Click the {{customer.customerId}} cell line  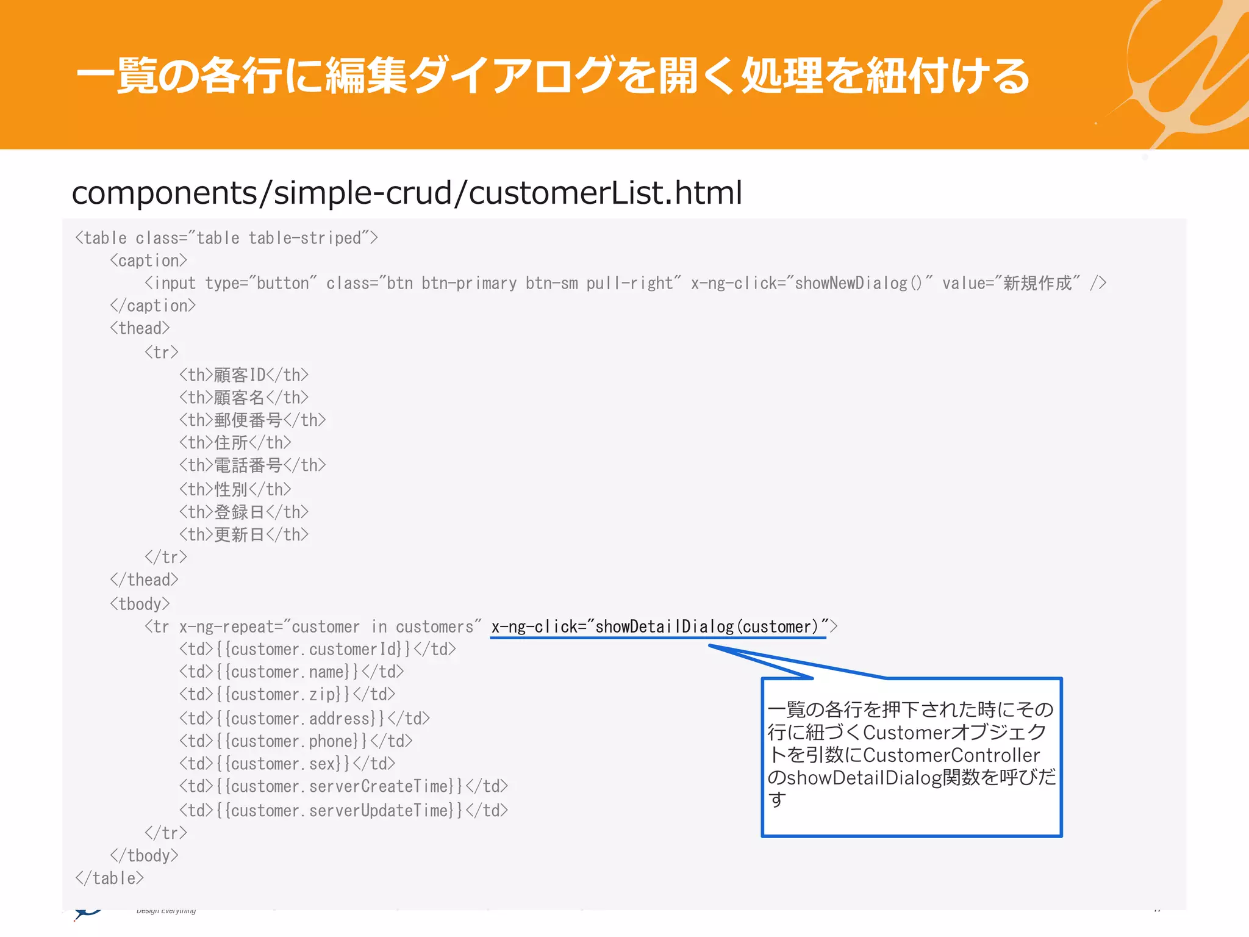click(318, 649)
